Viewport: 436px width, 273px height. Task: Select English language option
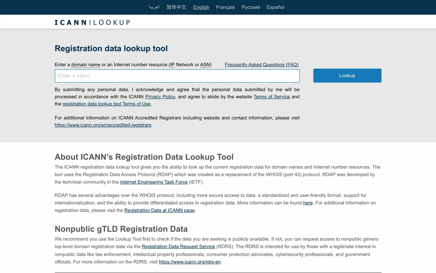201,7
